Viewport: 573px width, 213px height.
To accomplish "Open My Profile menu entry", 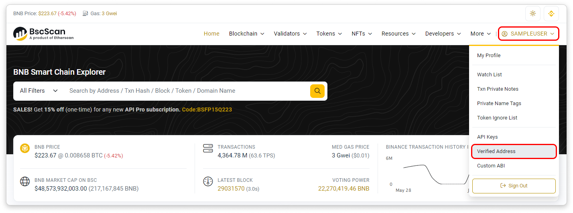I will point(488,56).
